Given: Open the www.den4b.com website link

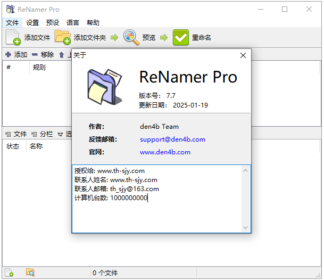Looking at the screenshot, I should click(x=165, y=152).
